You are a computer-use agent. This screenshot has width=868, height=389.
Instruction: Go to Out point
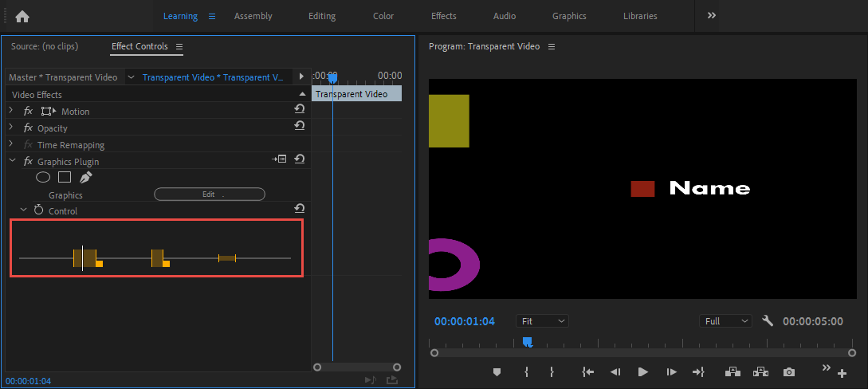click(x=698, y=372)
